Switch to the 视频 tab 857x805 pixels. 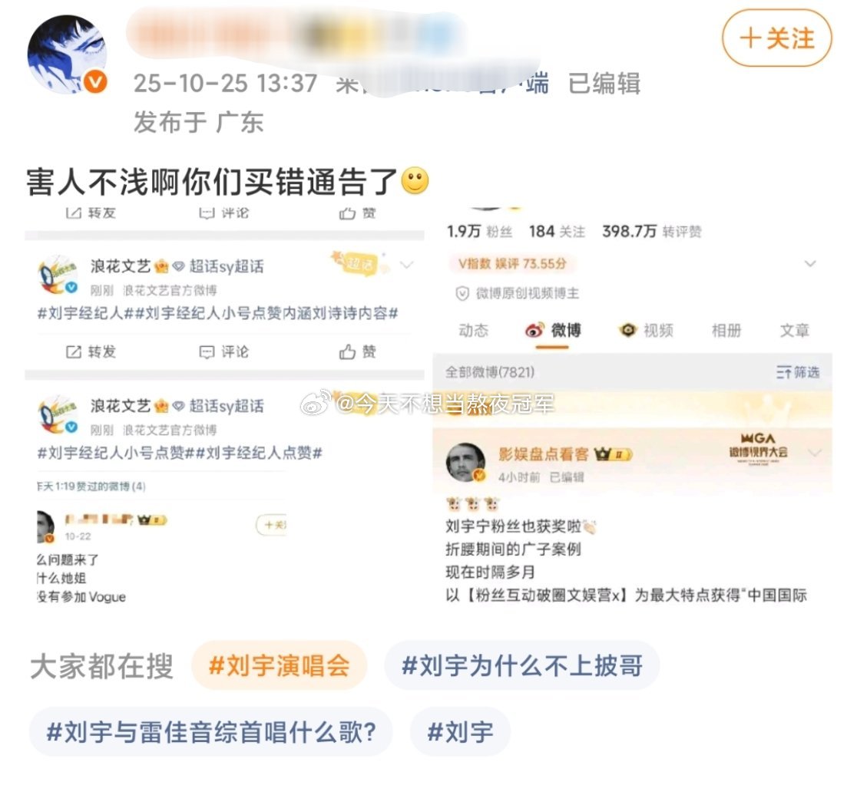coord(646,331)
